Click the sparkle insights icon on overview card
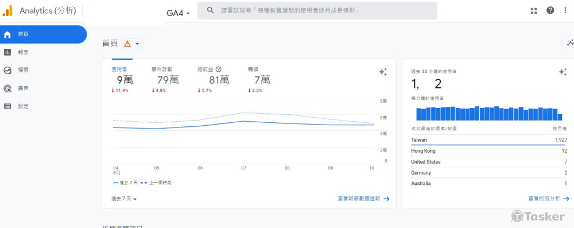The image size is (574, 228). 383,72
